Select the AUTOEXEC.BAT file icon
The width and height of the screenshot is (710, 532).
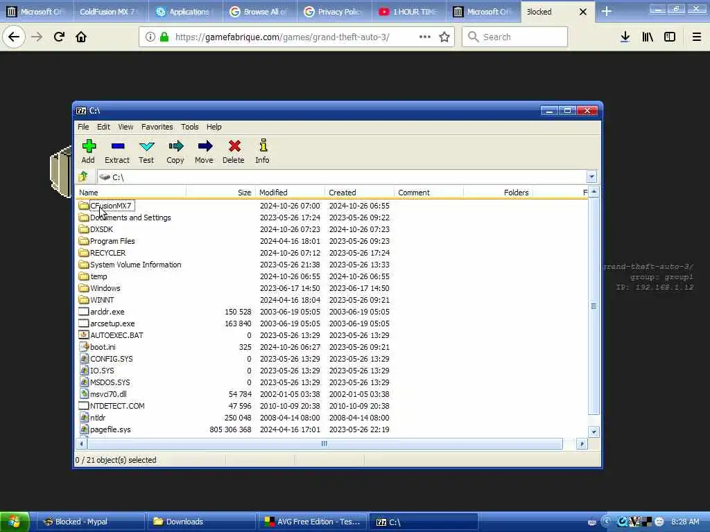(84, 335)
